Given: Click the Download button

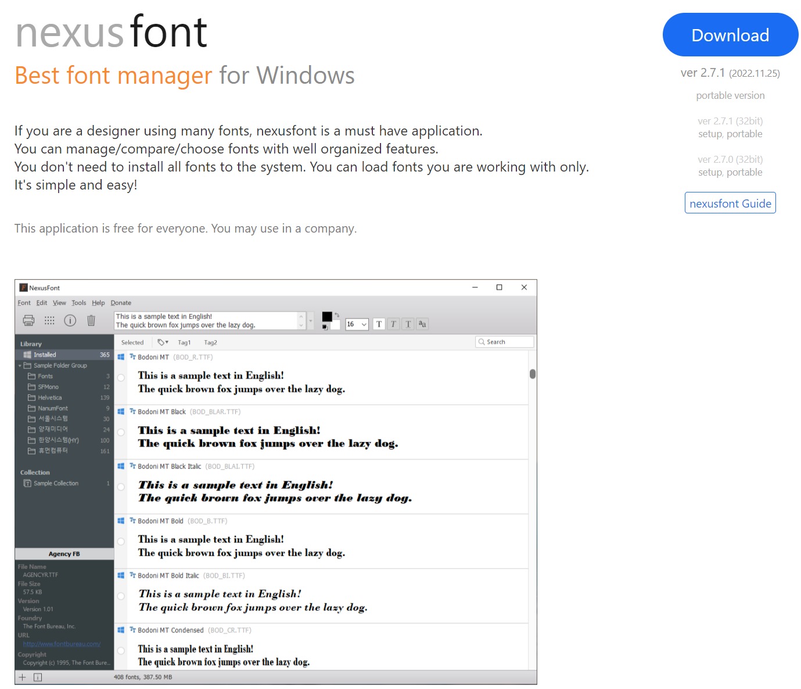Looking at the screenshot, I should point(730,35).
